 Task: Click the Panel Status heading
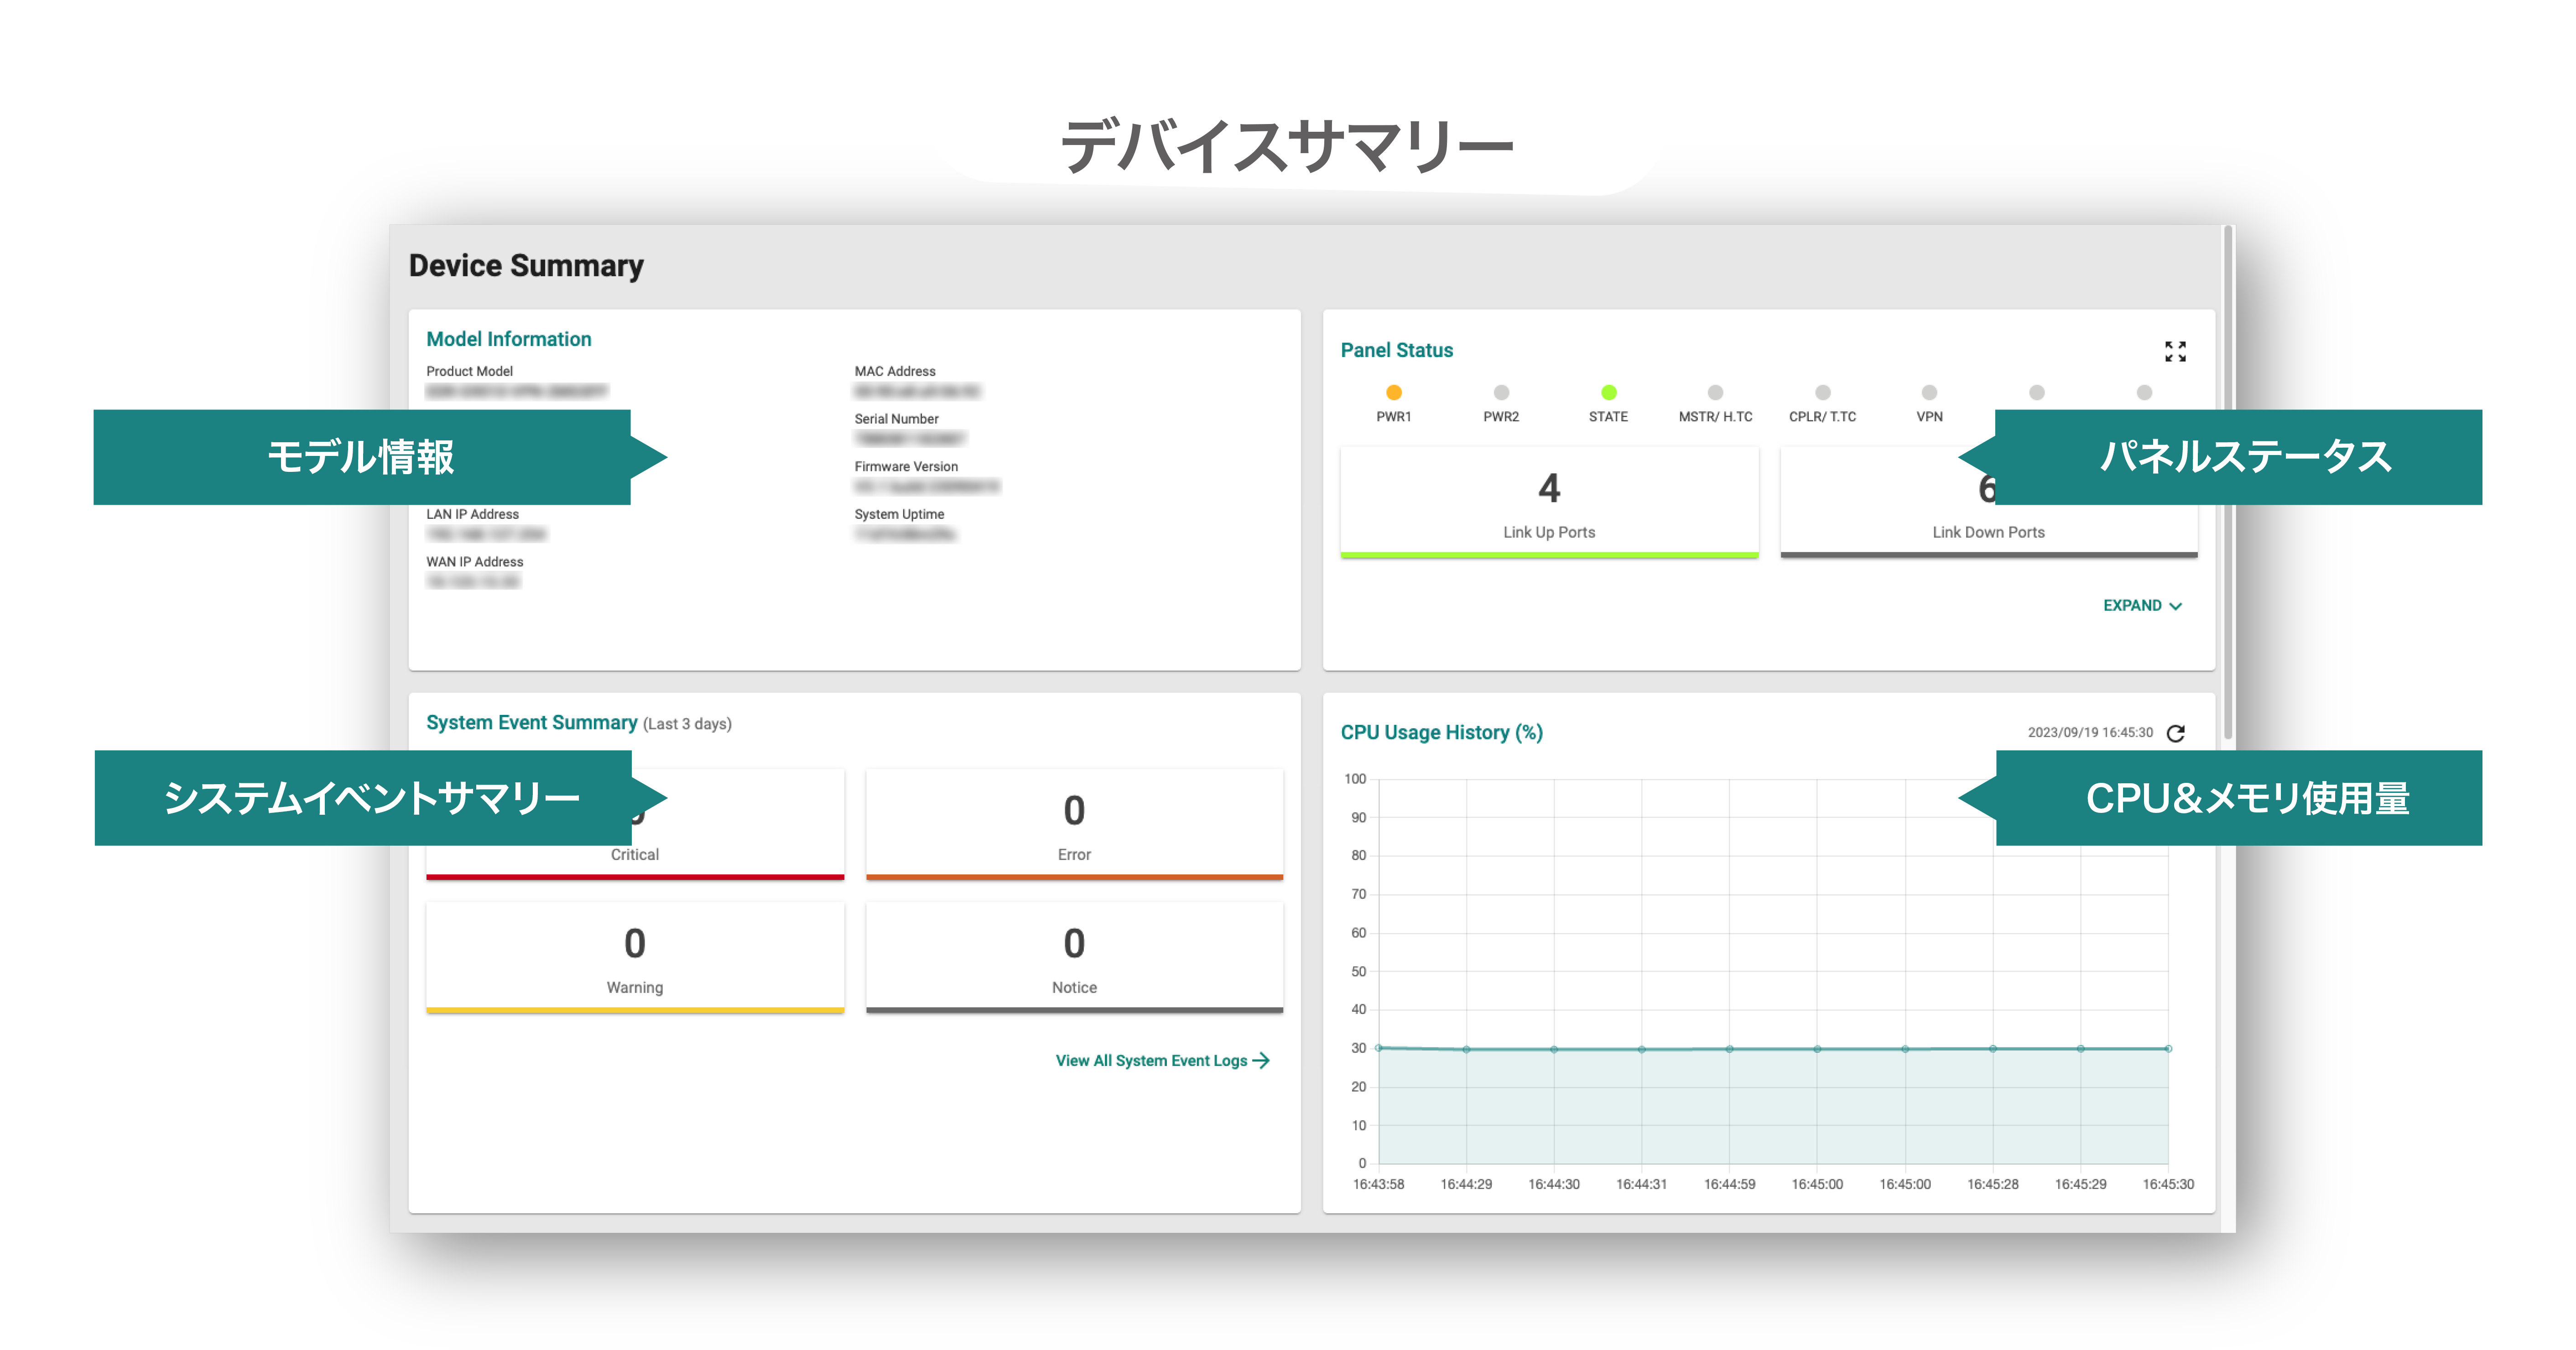tap(1396, 351)
